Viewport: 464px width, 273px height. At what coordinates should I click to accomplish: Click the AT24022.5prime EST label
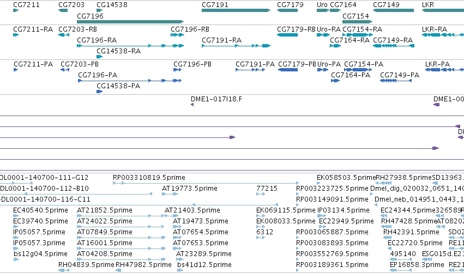tap(105, 221)
